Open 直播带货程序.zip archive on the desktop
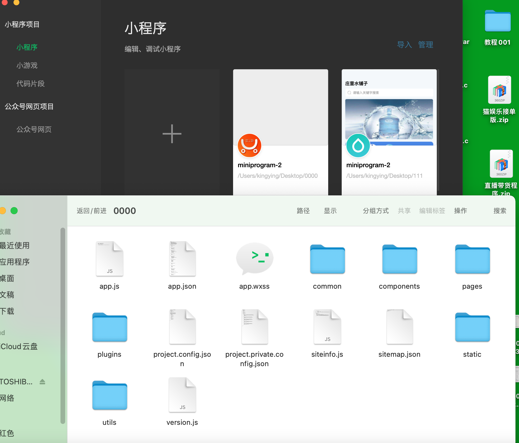This screenshot has height=443, width=519. click(x=501, y=164)
